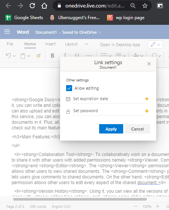Click the 100% zoom level
169x210 pixels.
147,207
